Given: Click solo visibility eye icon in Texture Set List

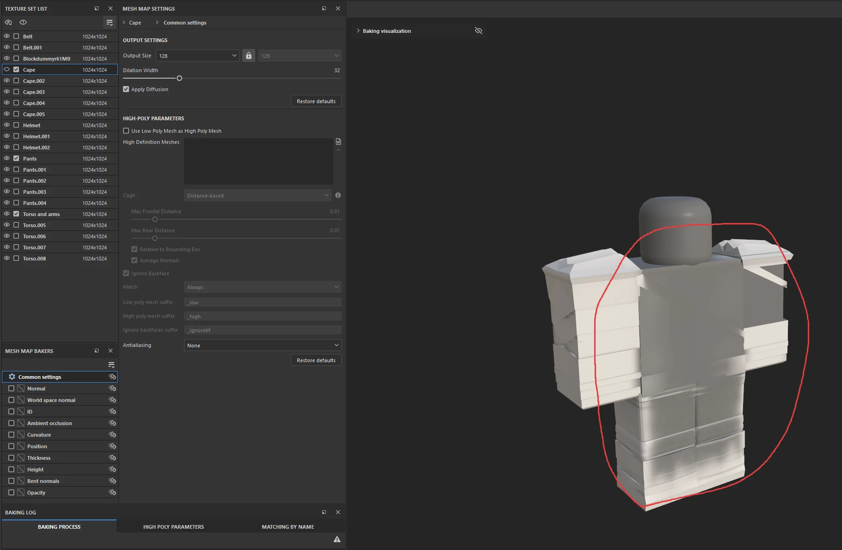Looking at the screenshot, I should tap(23, 22).
